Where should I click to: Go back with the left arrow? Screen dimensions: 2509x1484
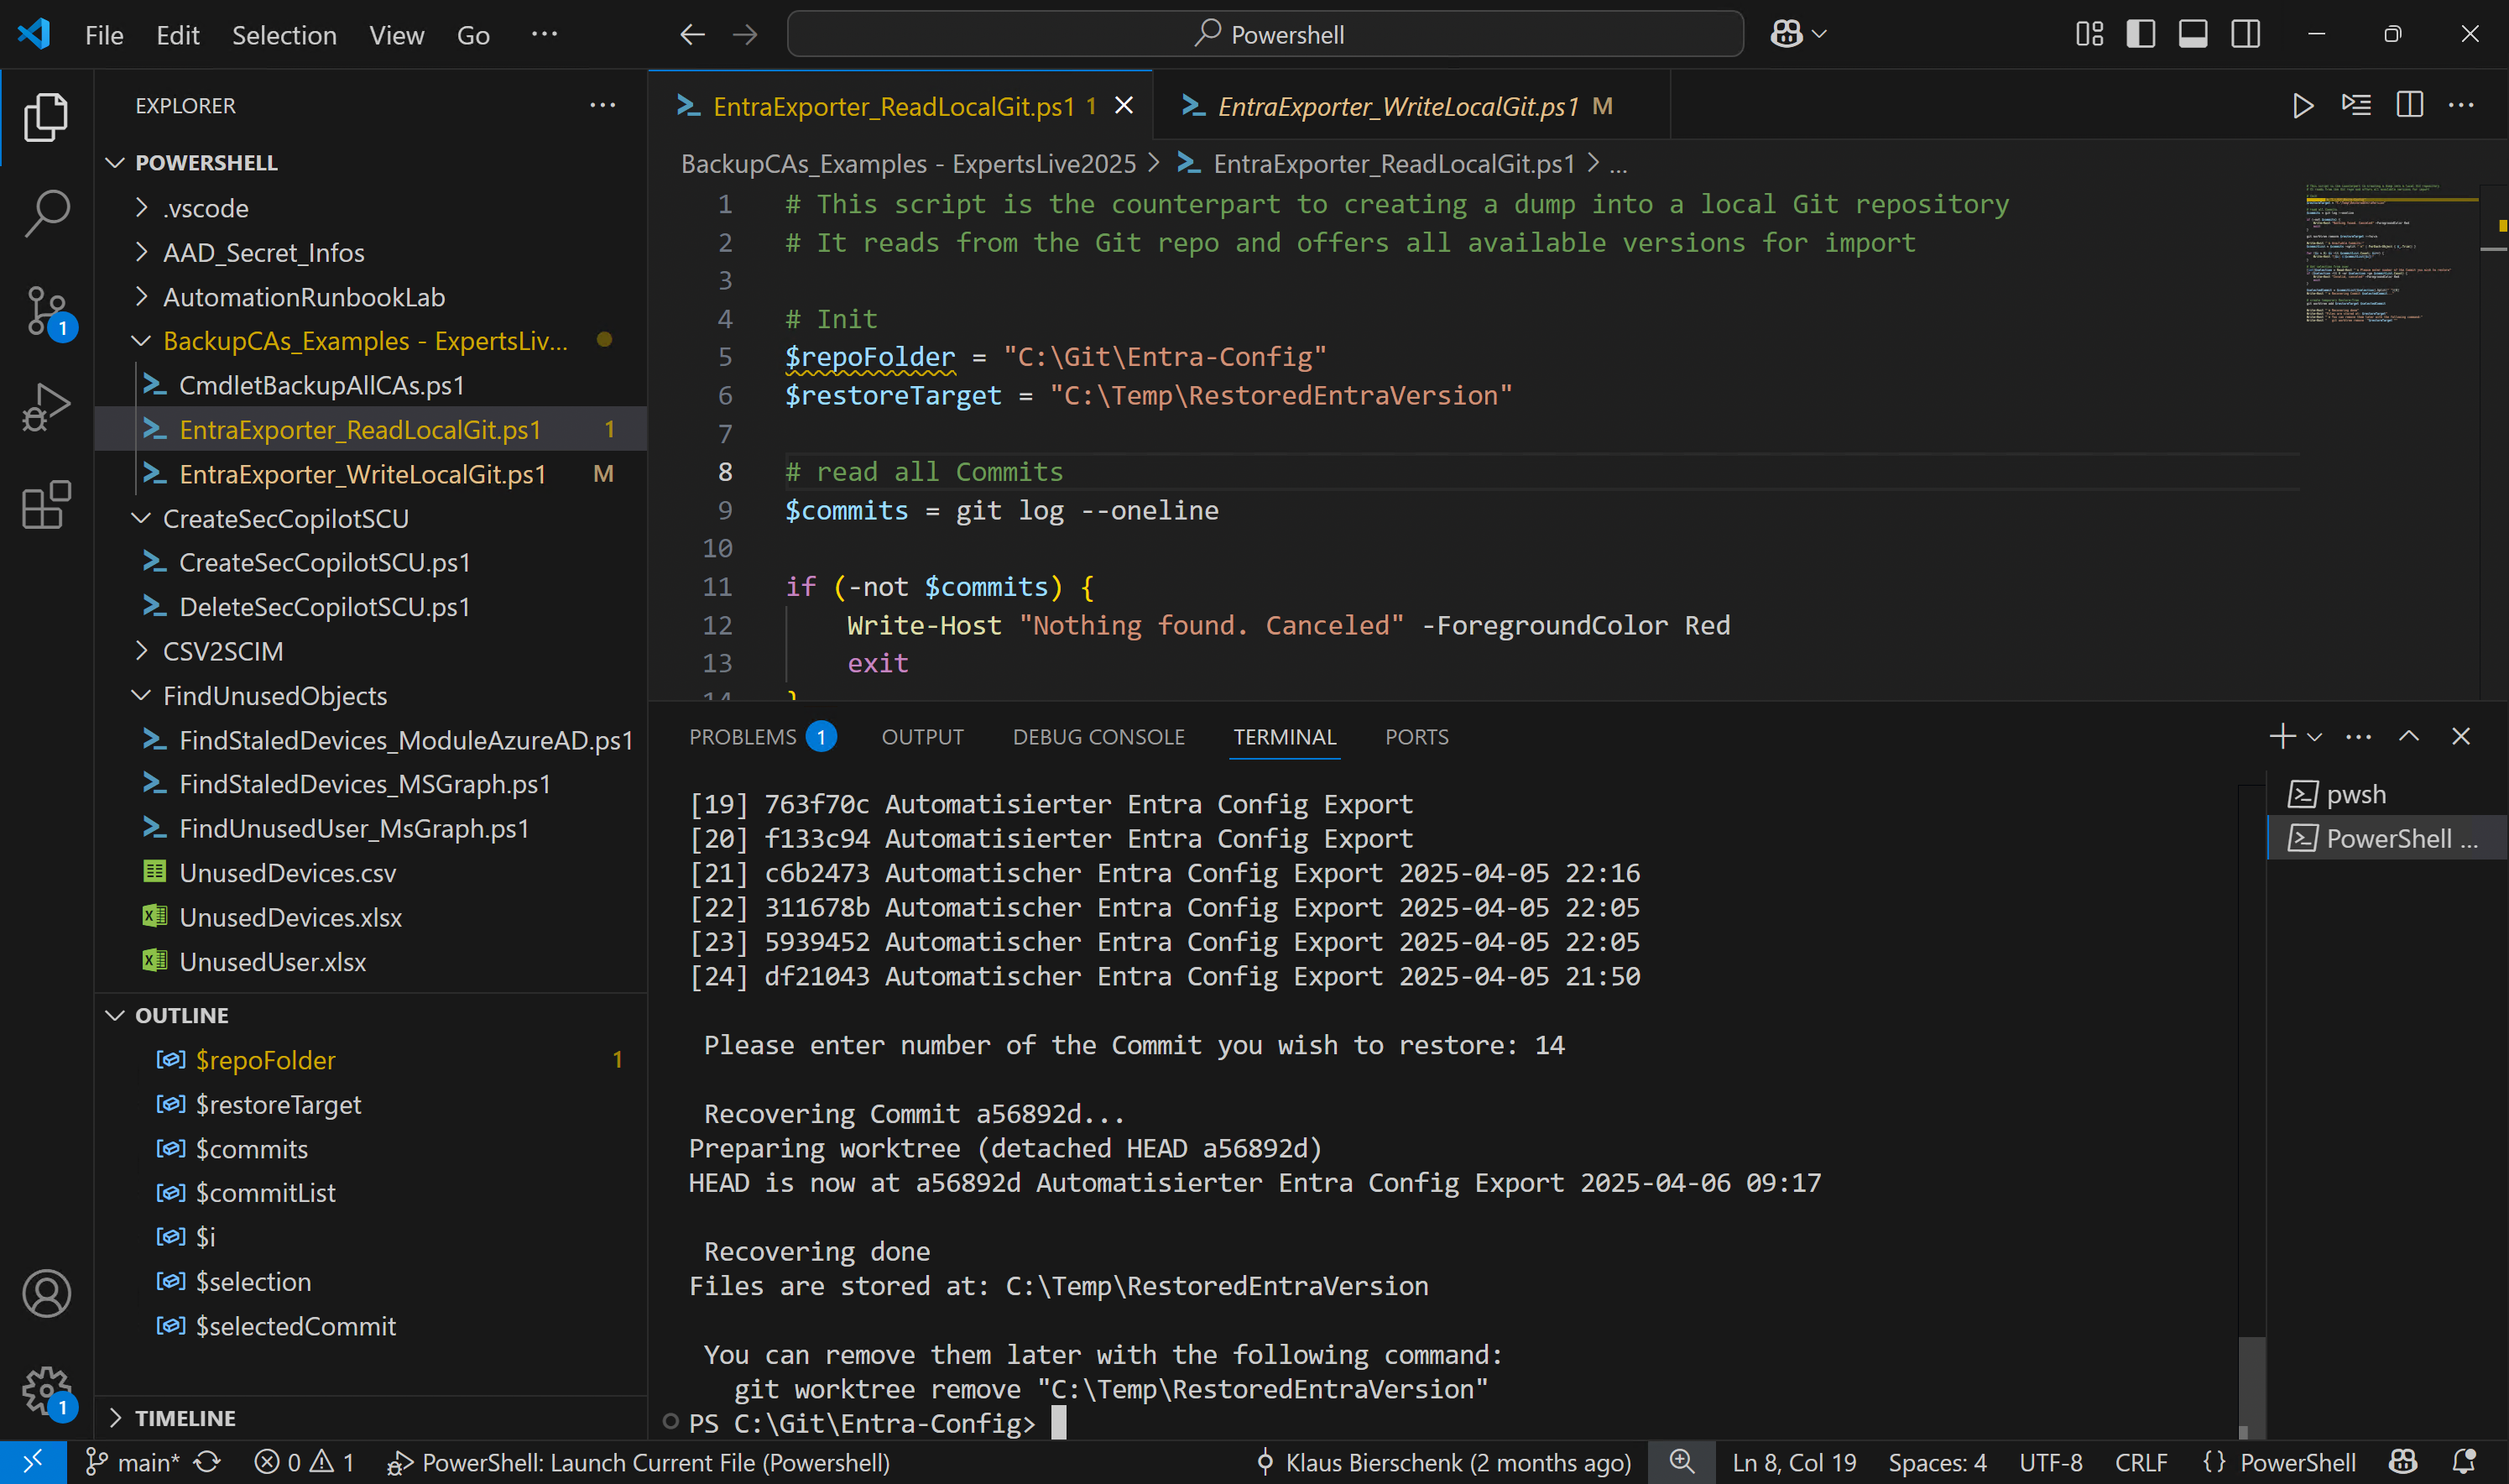tap(691, 35)
